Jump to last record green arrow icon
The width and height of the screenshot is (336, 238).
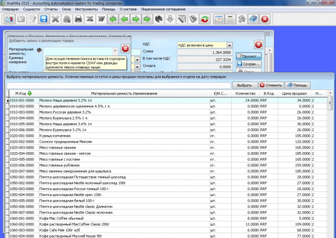(147, 19)
